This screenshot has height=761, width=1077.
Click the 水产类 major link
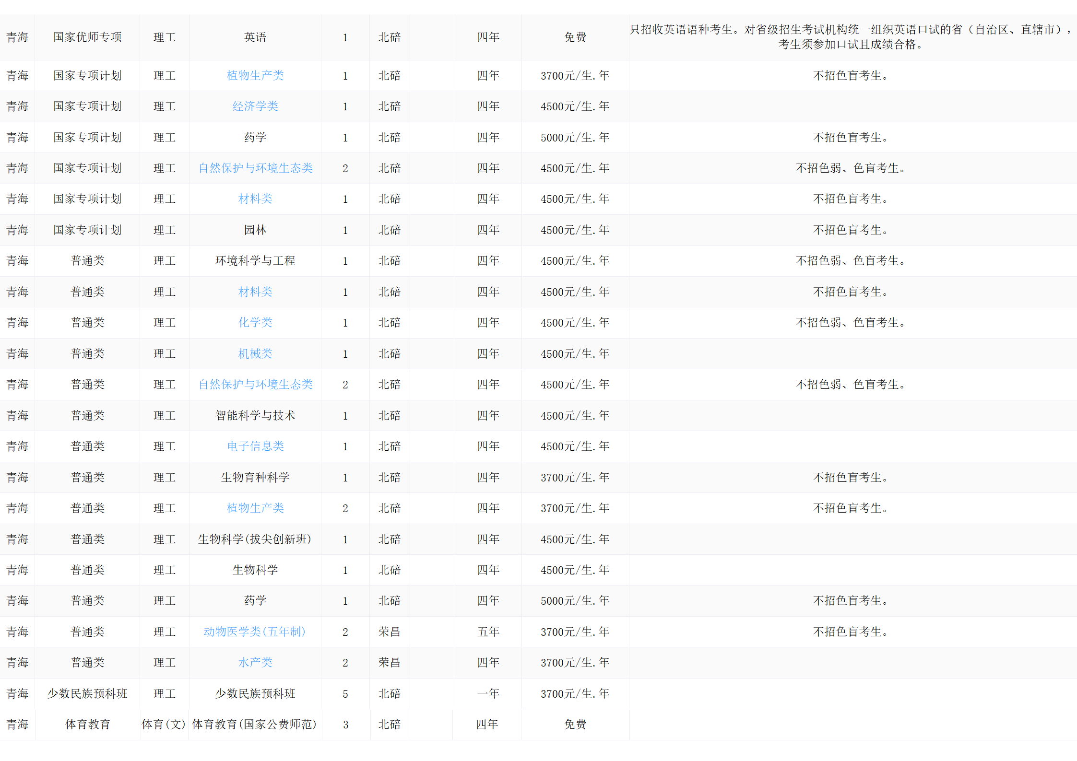(255, 662)
